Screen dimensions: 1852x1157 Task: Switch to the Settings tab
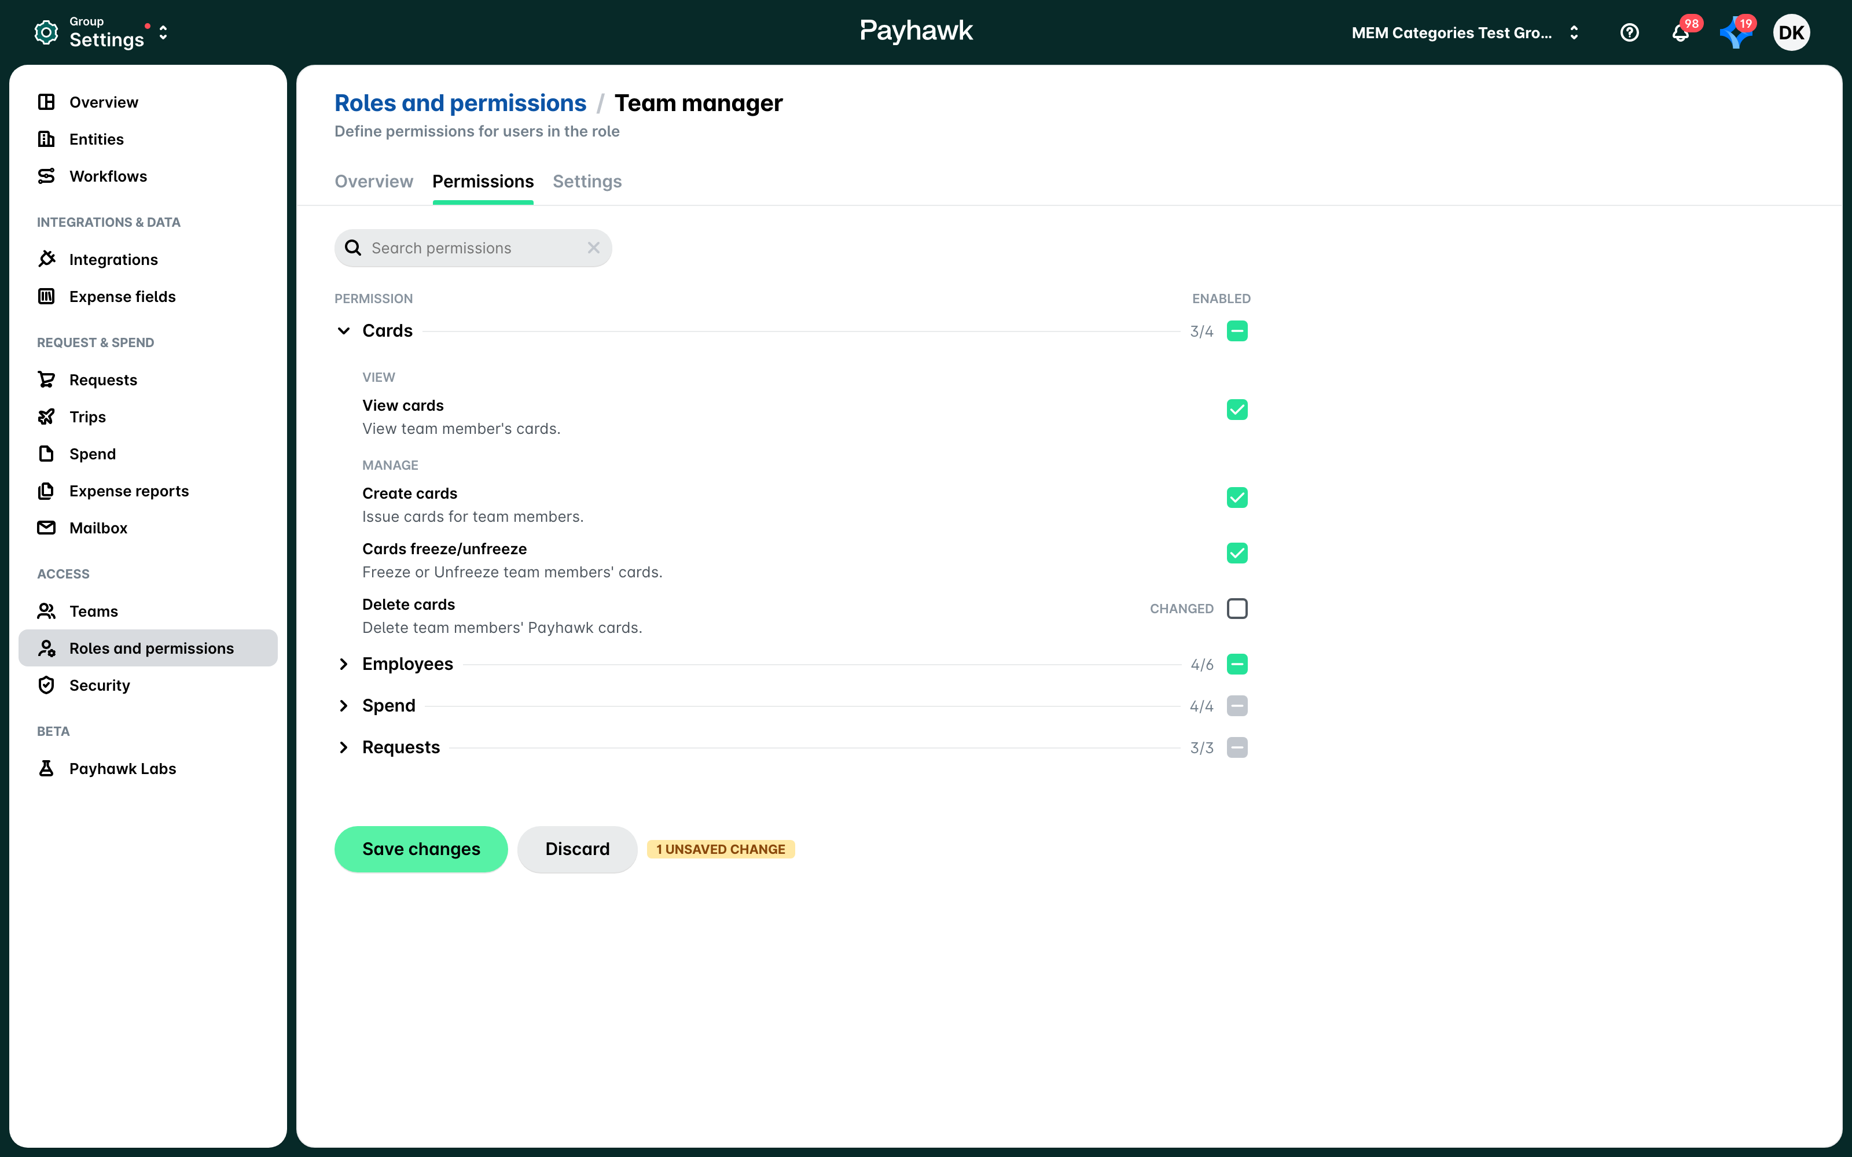[587, 181]
